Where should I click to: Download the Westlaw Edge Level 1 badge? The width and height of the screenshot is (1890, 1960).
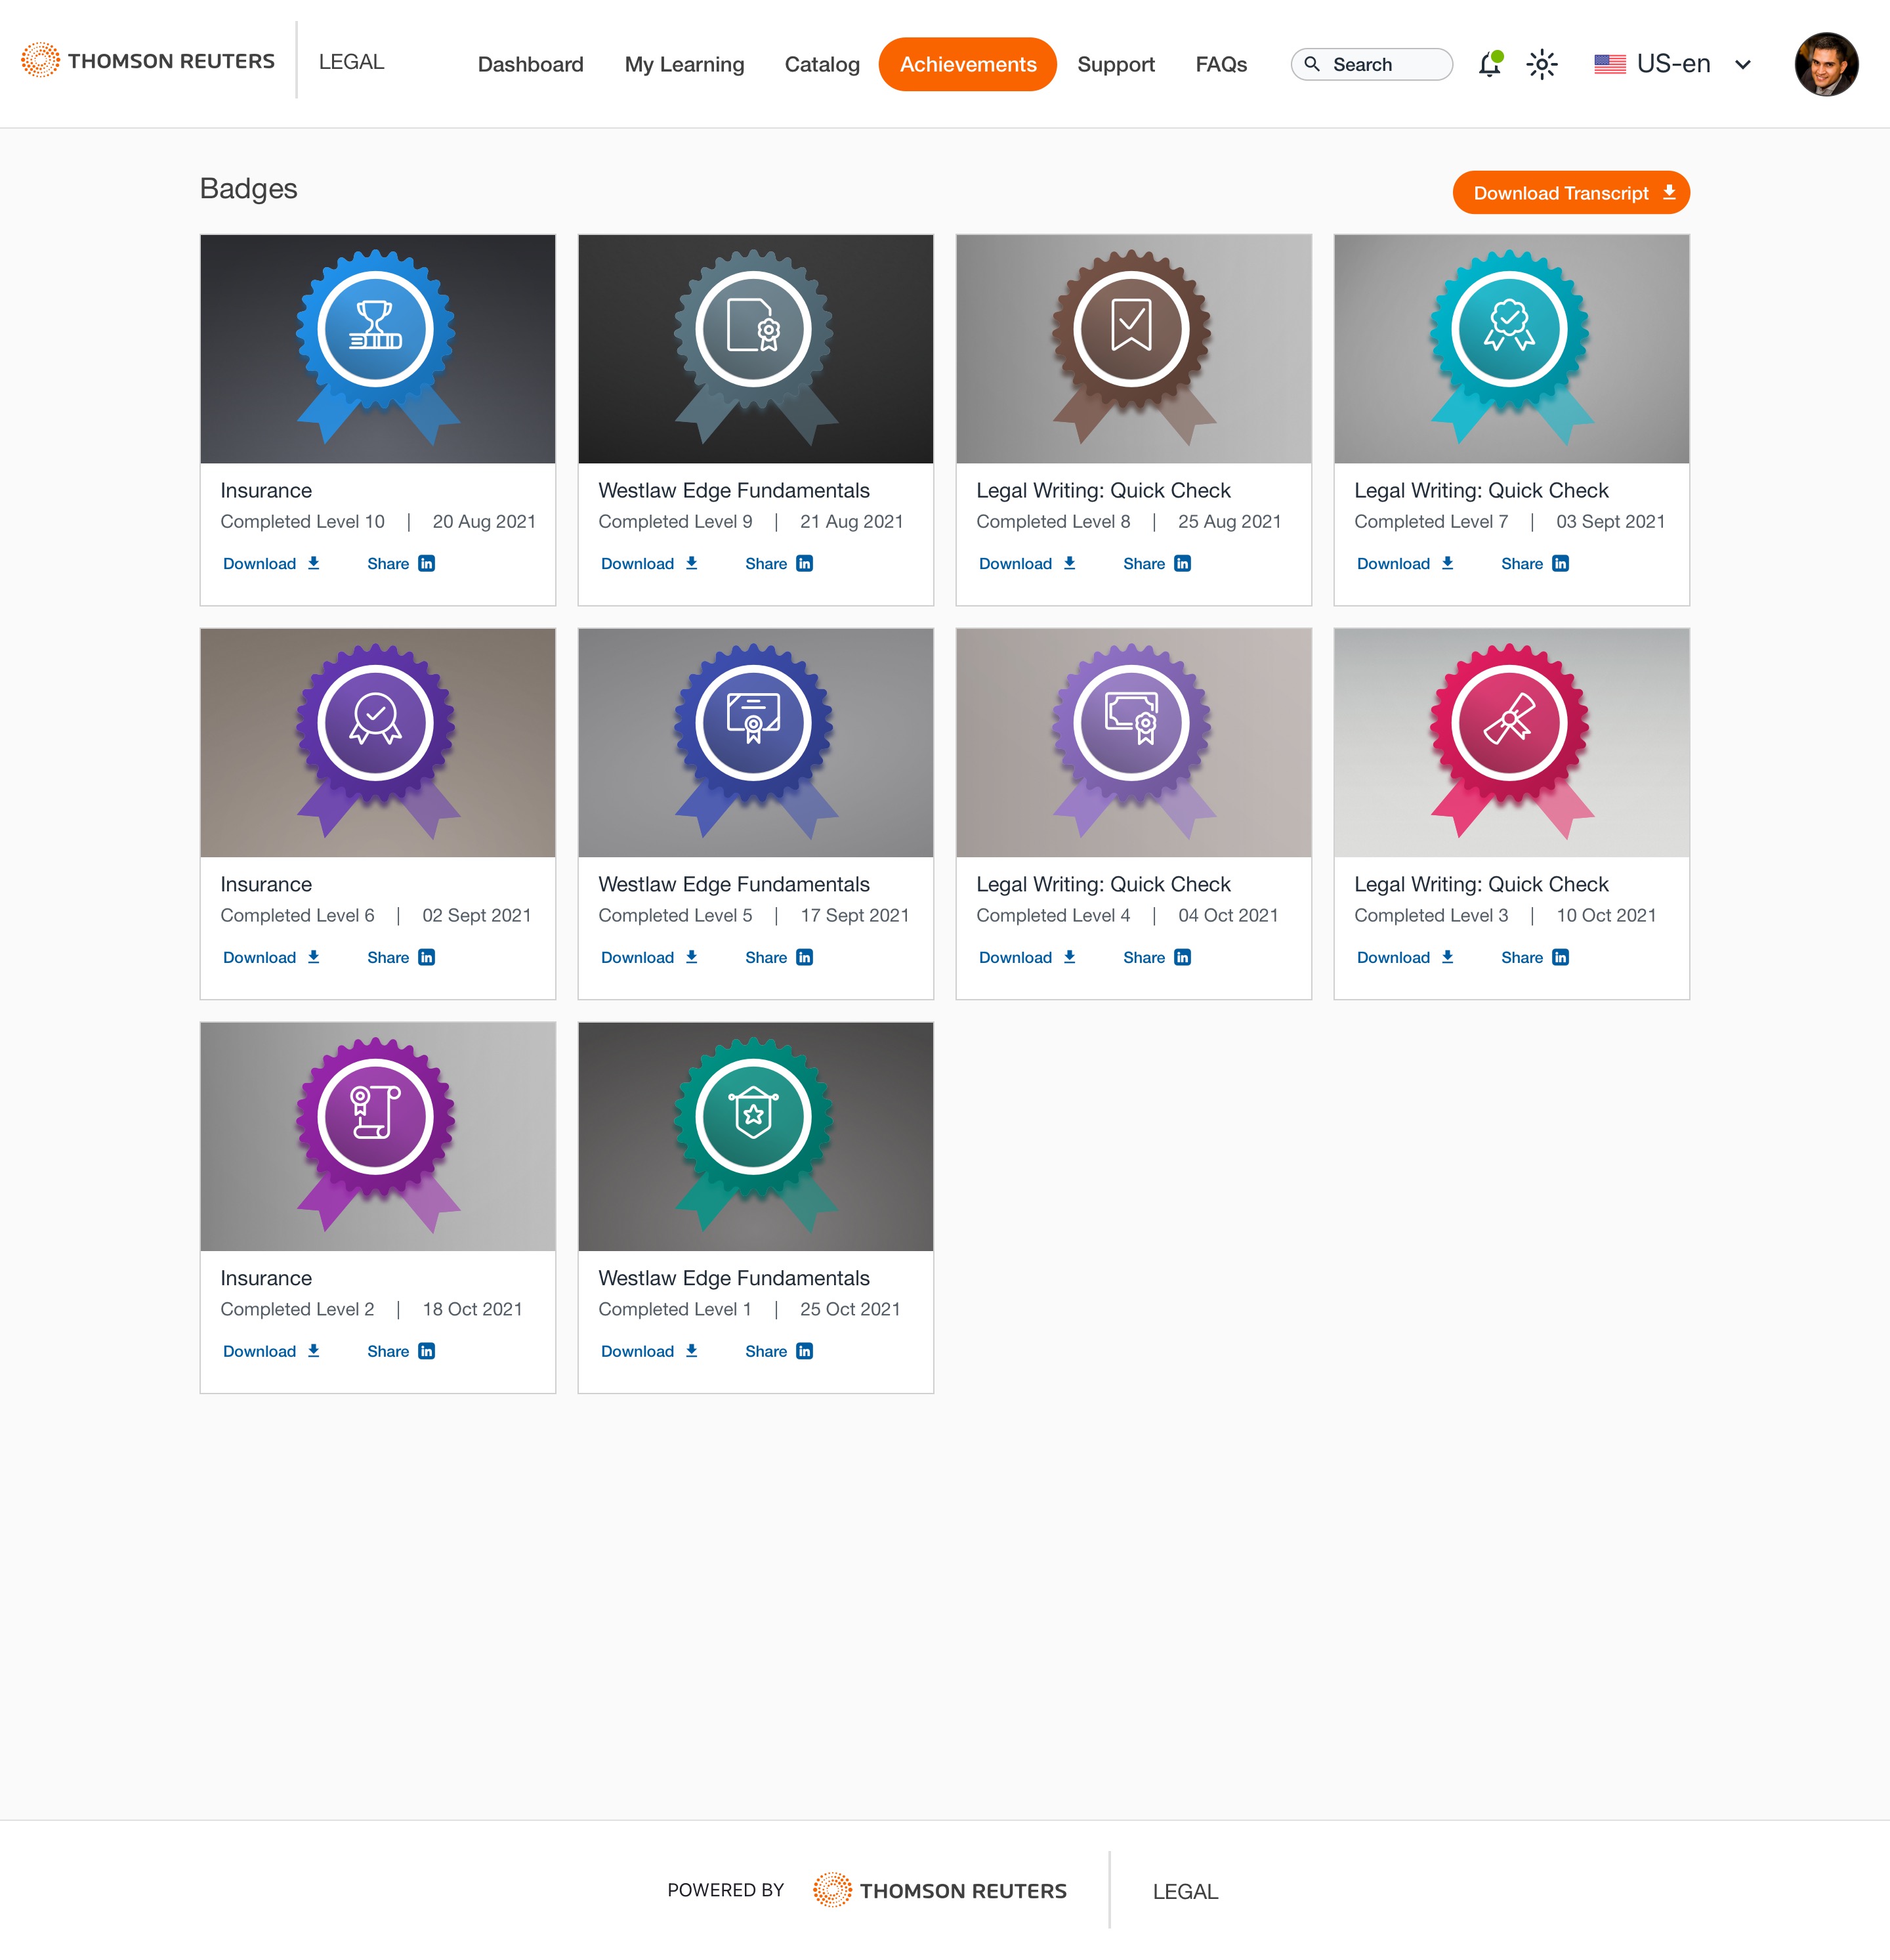(x=649, y=1352)
